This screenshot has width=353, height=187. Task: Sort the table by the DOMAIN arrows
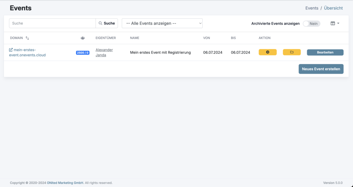coord(27,38)
